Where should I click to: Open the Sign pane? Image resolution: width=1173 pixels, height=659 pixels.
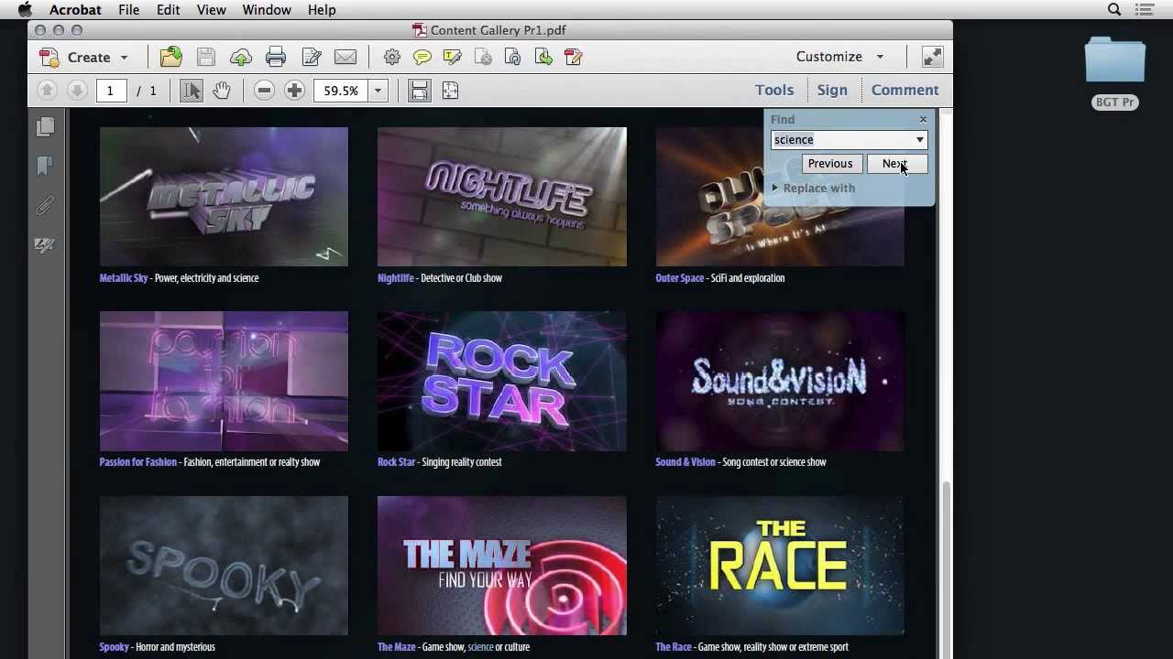tap(832, 90)
